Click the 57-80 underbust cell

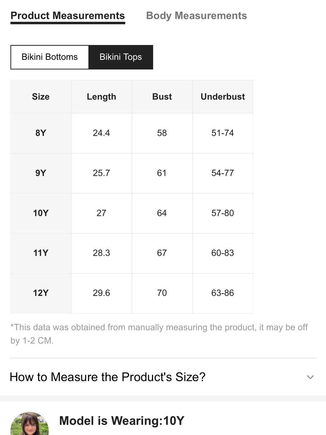223,213
